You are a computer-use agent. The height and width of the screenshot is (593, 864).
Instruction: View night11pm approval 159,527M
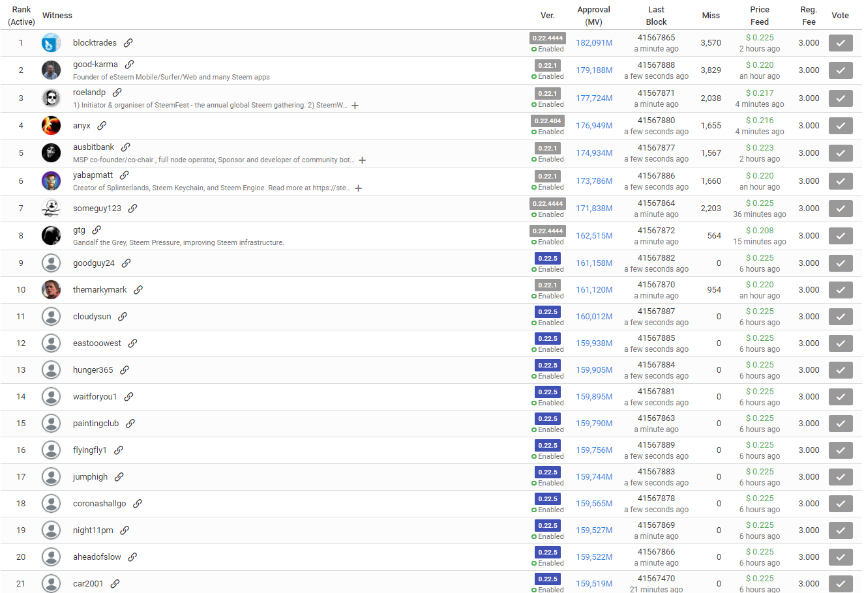[x=594, y=530]
